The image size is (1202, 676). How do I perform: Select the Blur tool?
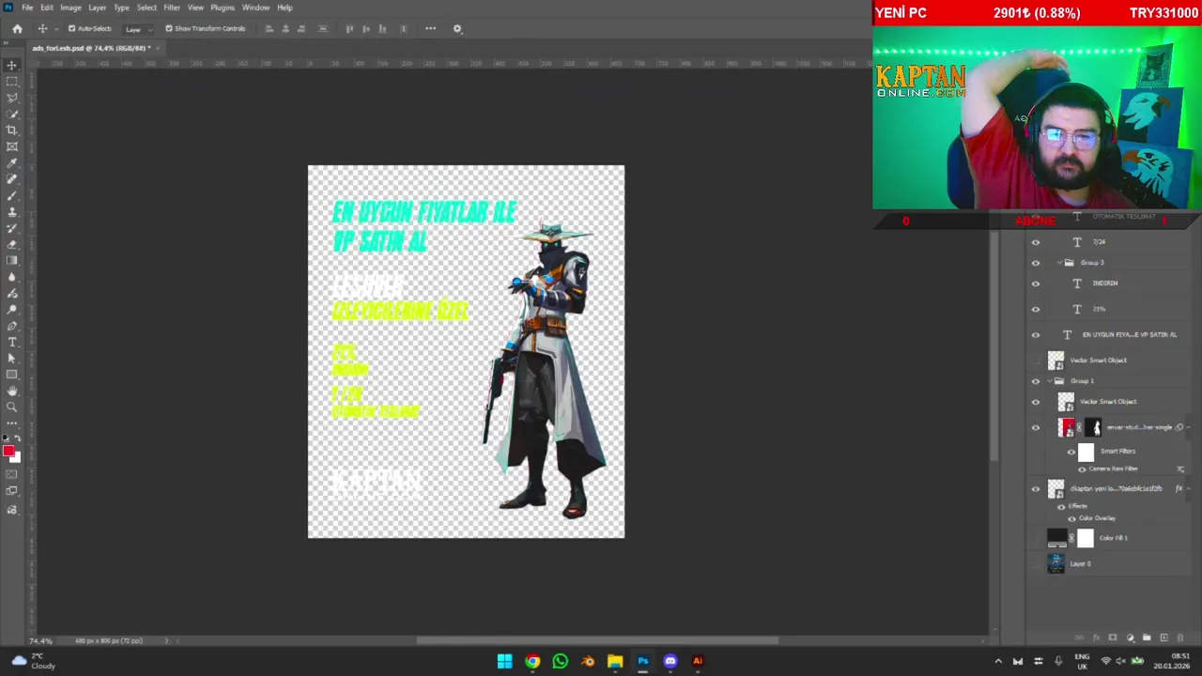[12, 277]
